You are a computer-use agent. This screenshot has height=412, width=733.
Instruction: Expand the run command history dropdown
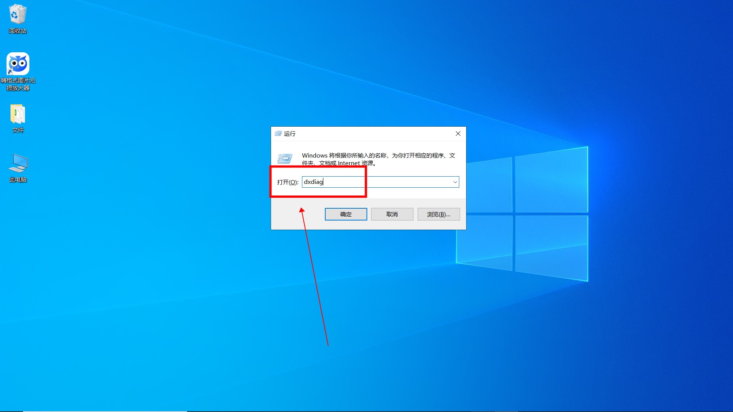tap(455, 182)
